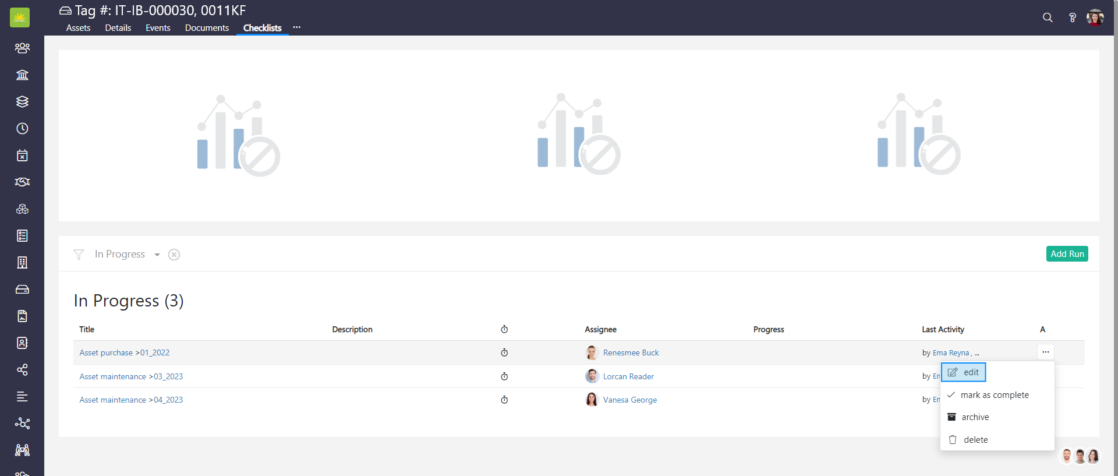Click the filter funnel icon
Viewport: 1118px width, 476px height.
click(79, 255)
